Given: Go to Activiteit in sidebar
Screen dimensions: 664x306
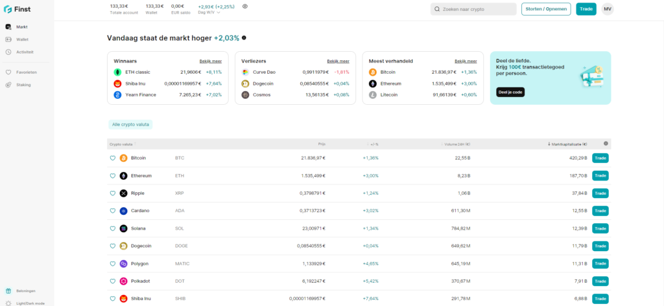Looking at the screenshot, I should point(19,52).
